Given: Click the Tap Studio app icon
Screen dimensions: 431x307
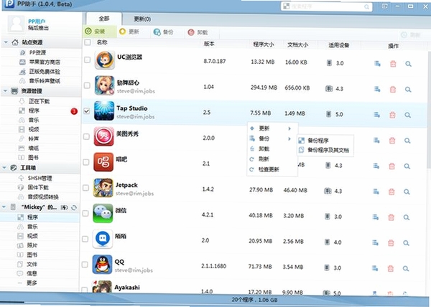Looking at the screenshot, I should coord(104,111).
